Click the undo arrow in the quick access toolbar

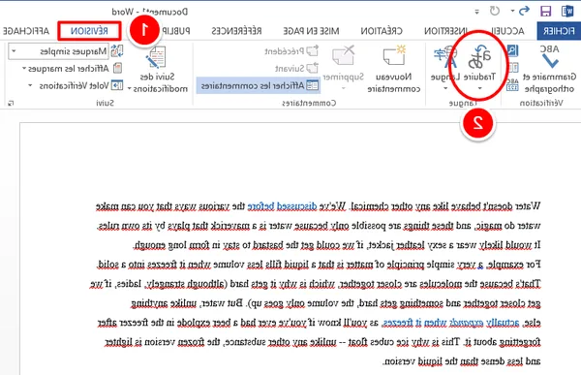point(524,11)
